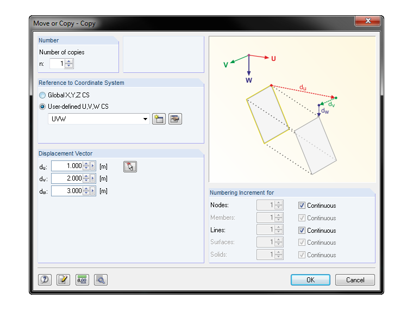Screen dimensions: 413x310
Task: Select Global X,Y,Z CS radio button
Action: pos(42,95)
